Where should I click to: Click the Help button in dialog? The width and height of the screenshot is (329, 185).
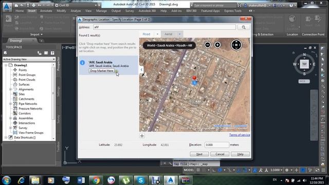(x=240, y=154)
